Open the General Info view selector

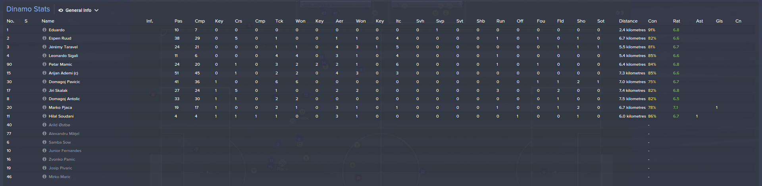coord(78,10)
